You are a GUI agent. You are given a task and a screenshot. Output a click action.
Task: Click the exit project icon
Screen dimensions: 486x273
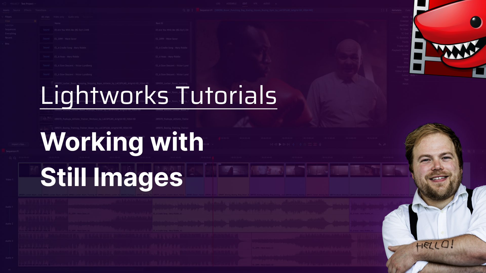4,4
